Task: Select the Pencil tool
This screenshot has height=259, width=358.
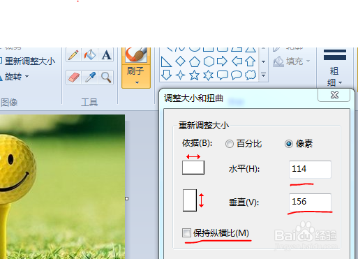Action: 73,55
